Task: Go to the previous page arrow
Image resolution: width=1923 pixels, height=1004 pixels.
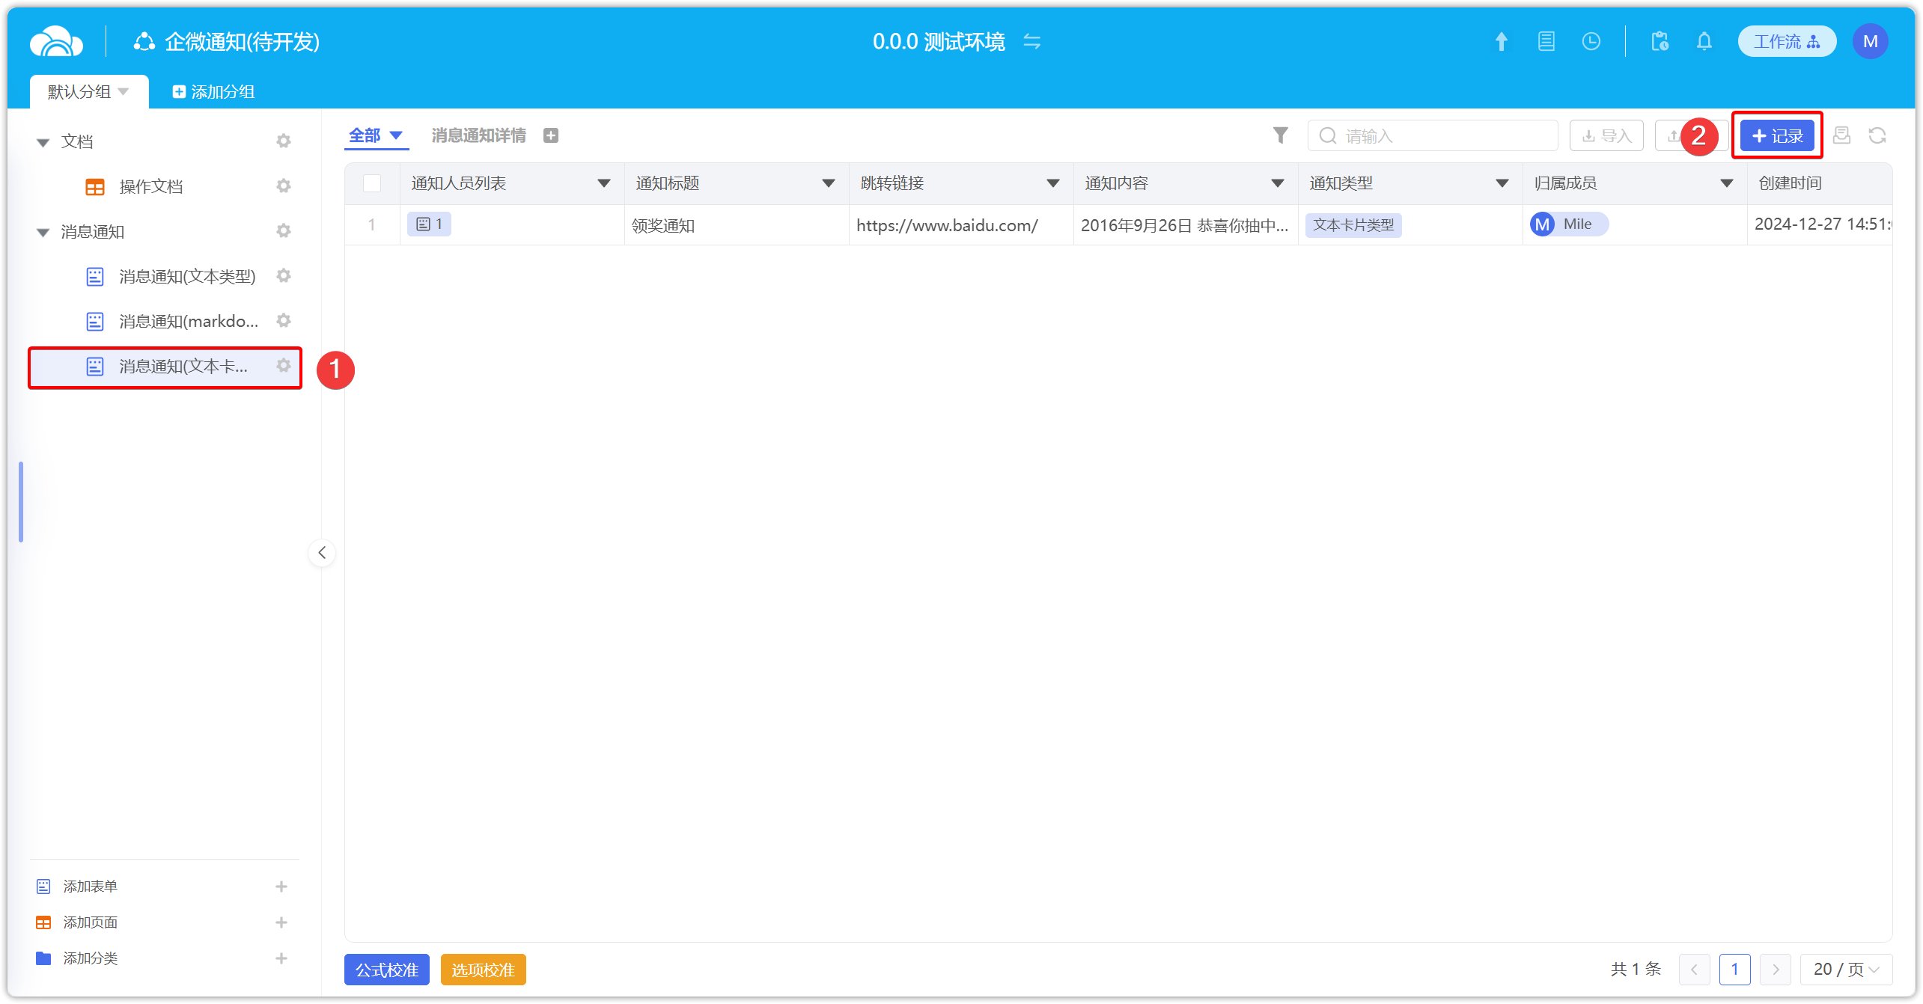Action: pyautogui.click(x=1694, y=970)
